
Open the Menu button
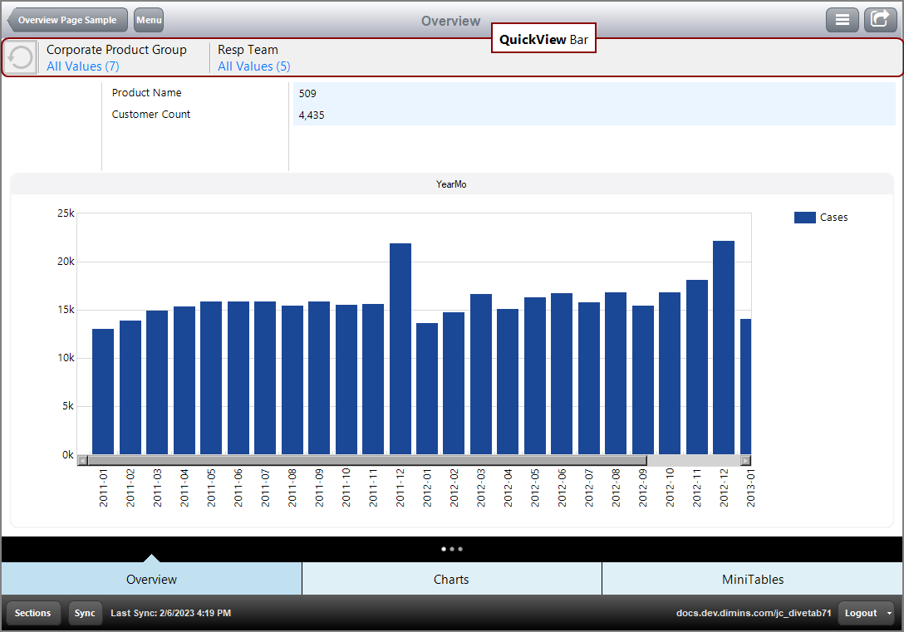pos(148,20)
